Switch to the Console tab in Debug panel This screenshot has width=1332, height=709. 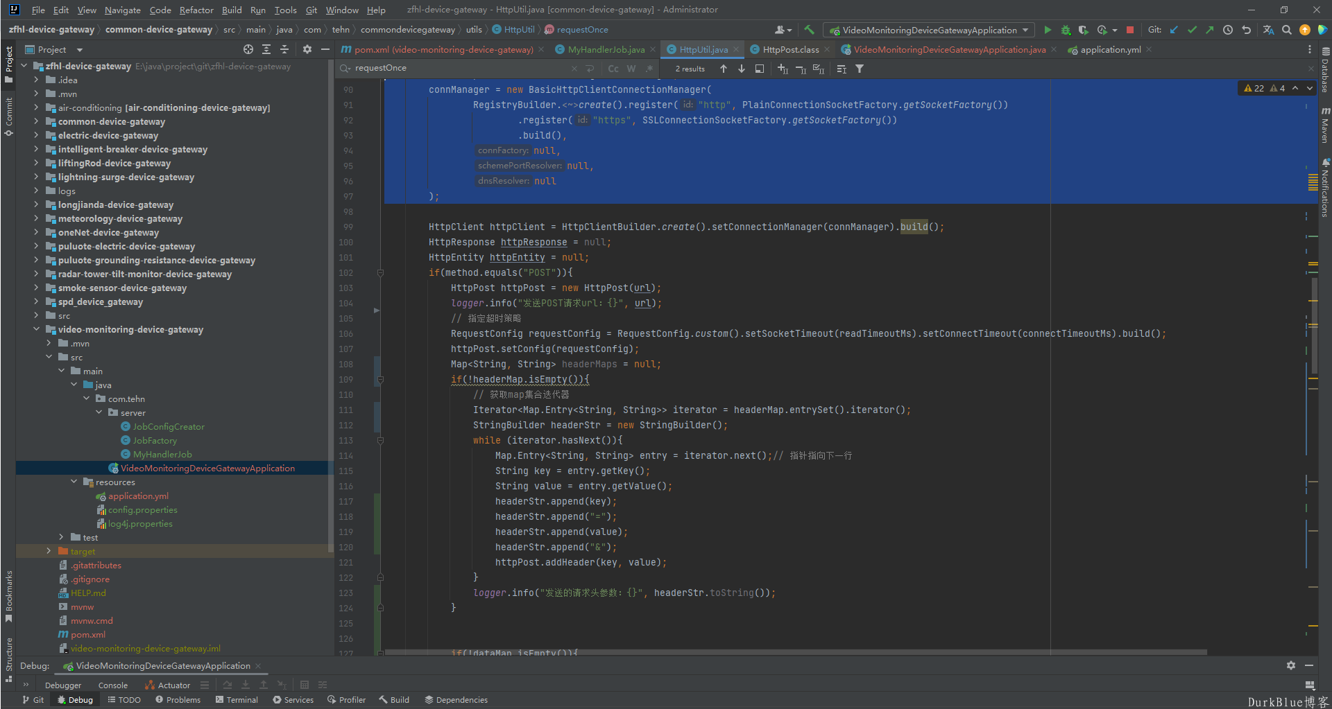click(113, 685)
